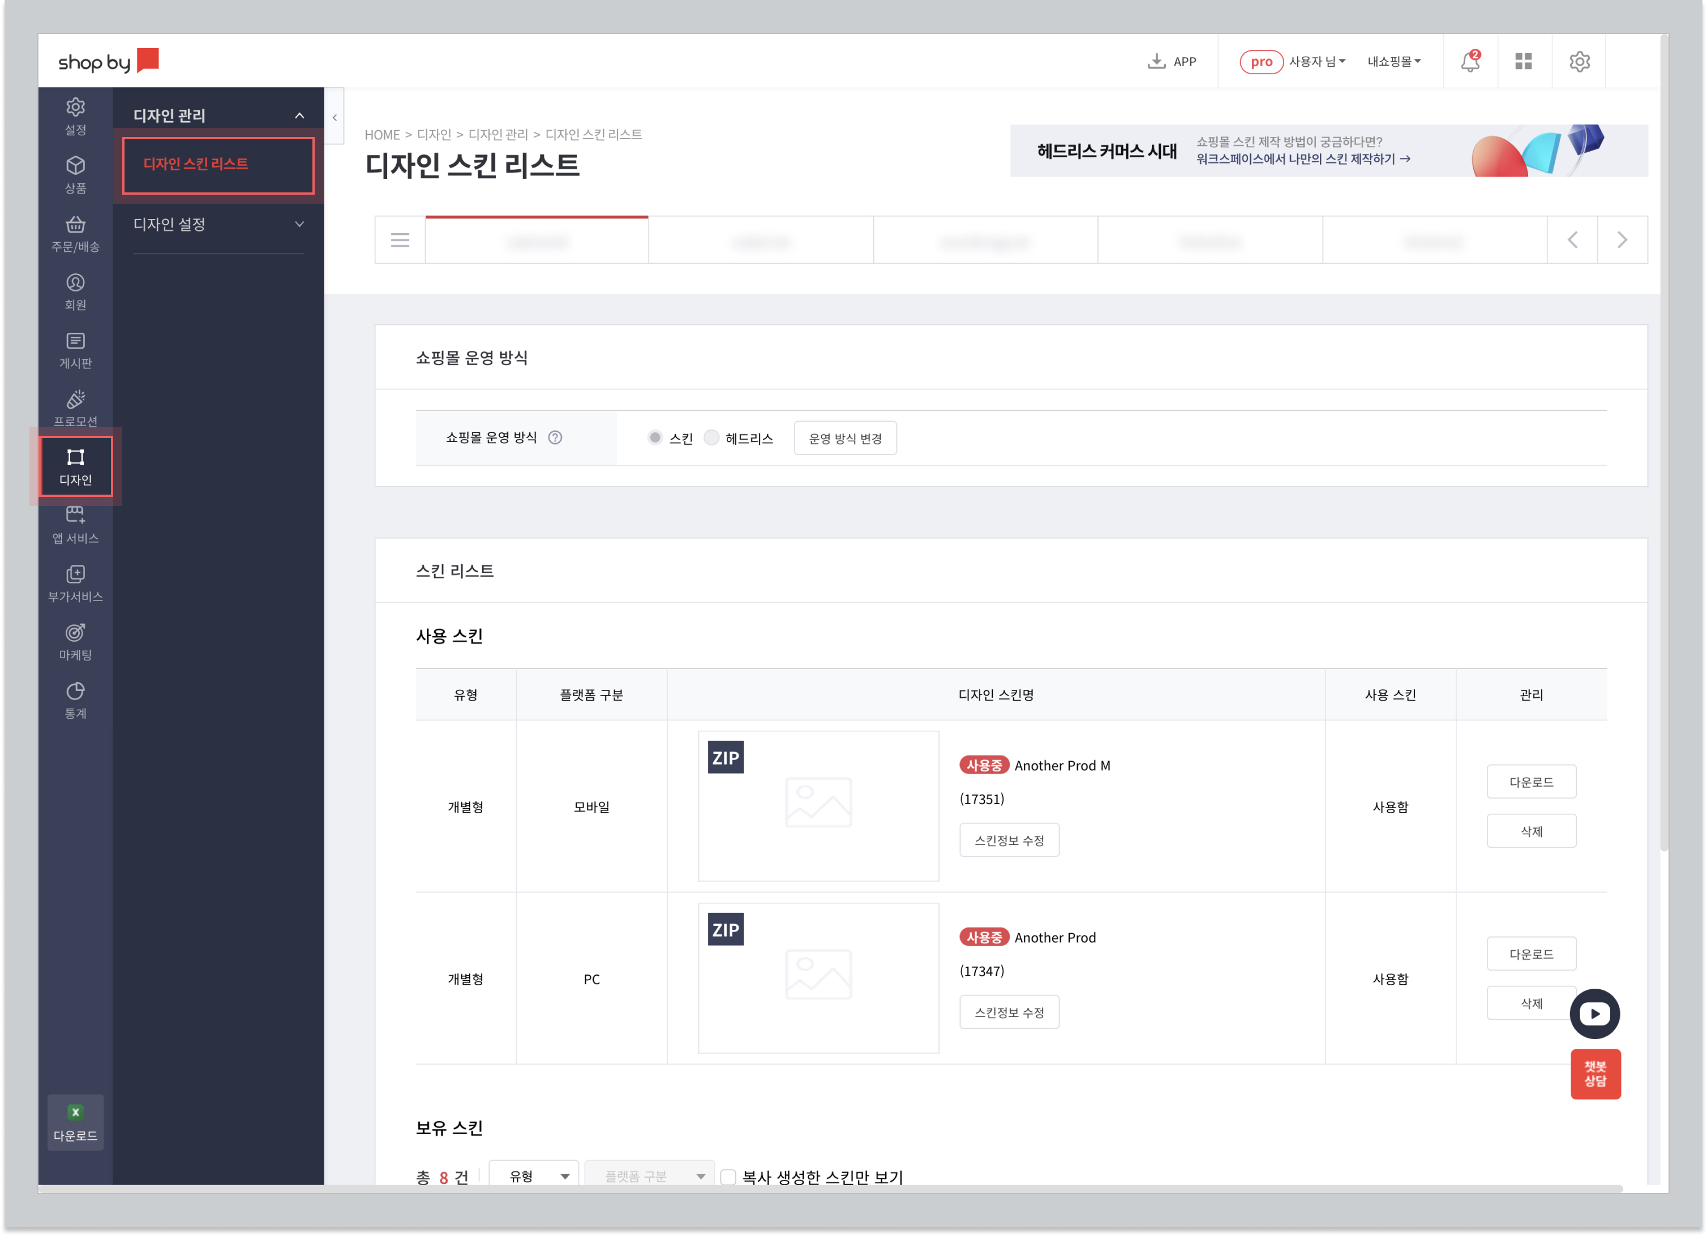Open the 프로모션 promotion sidebar icon

click(x=75, y=408)
